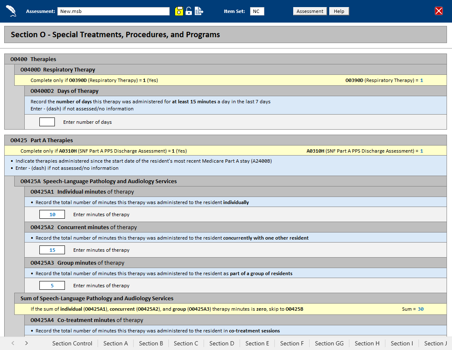The height and width of the screenshot is (350, 452).
Task: Switch to the Section J tab
Action: pos(436,343)
